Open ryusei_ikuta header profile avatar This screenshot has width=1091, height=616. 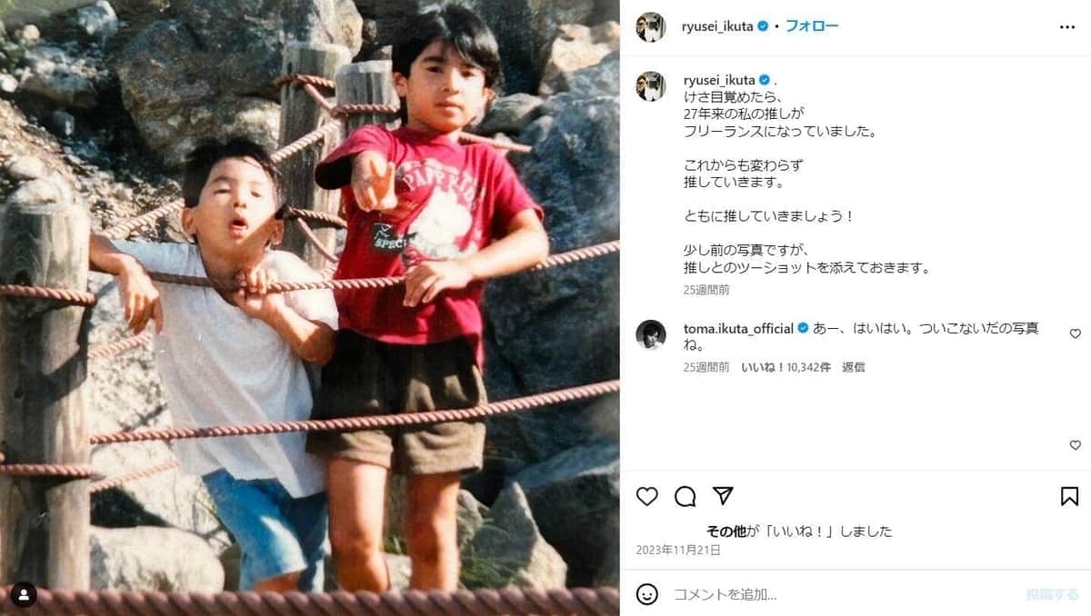[650, 27]
